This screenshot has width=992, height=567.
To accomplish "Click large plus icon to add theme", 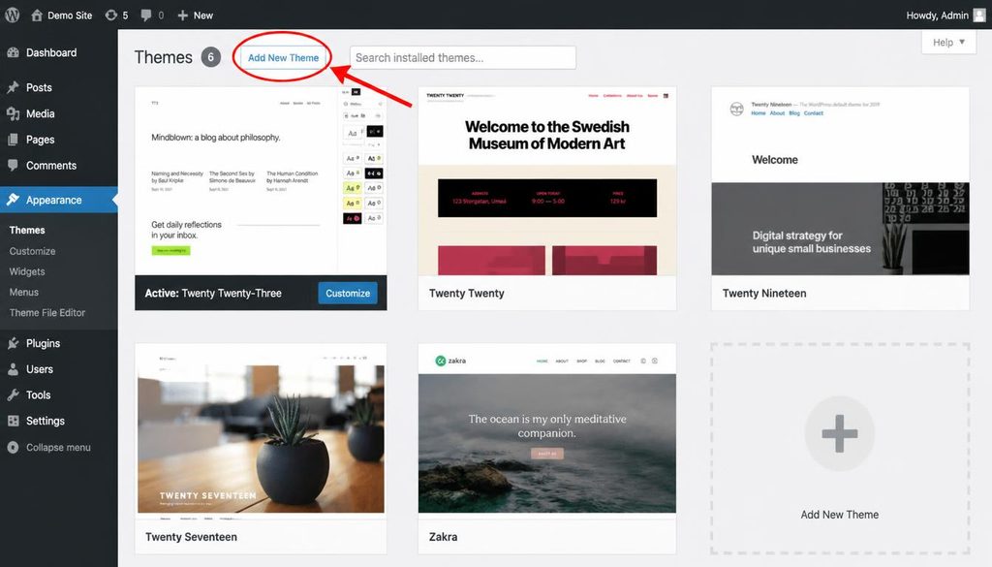I will tap(840, 433).
